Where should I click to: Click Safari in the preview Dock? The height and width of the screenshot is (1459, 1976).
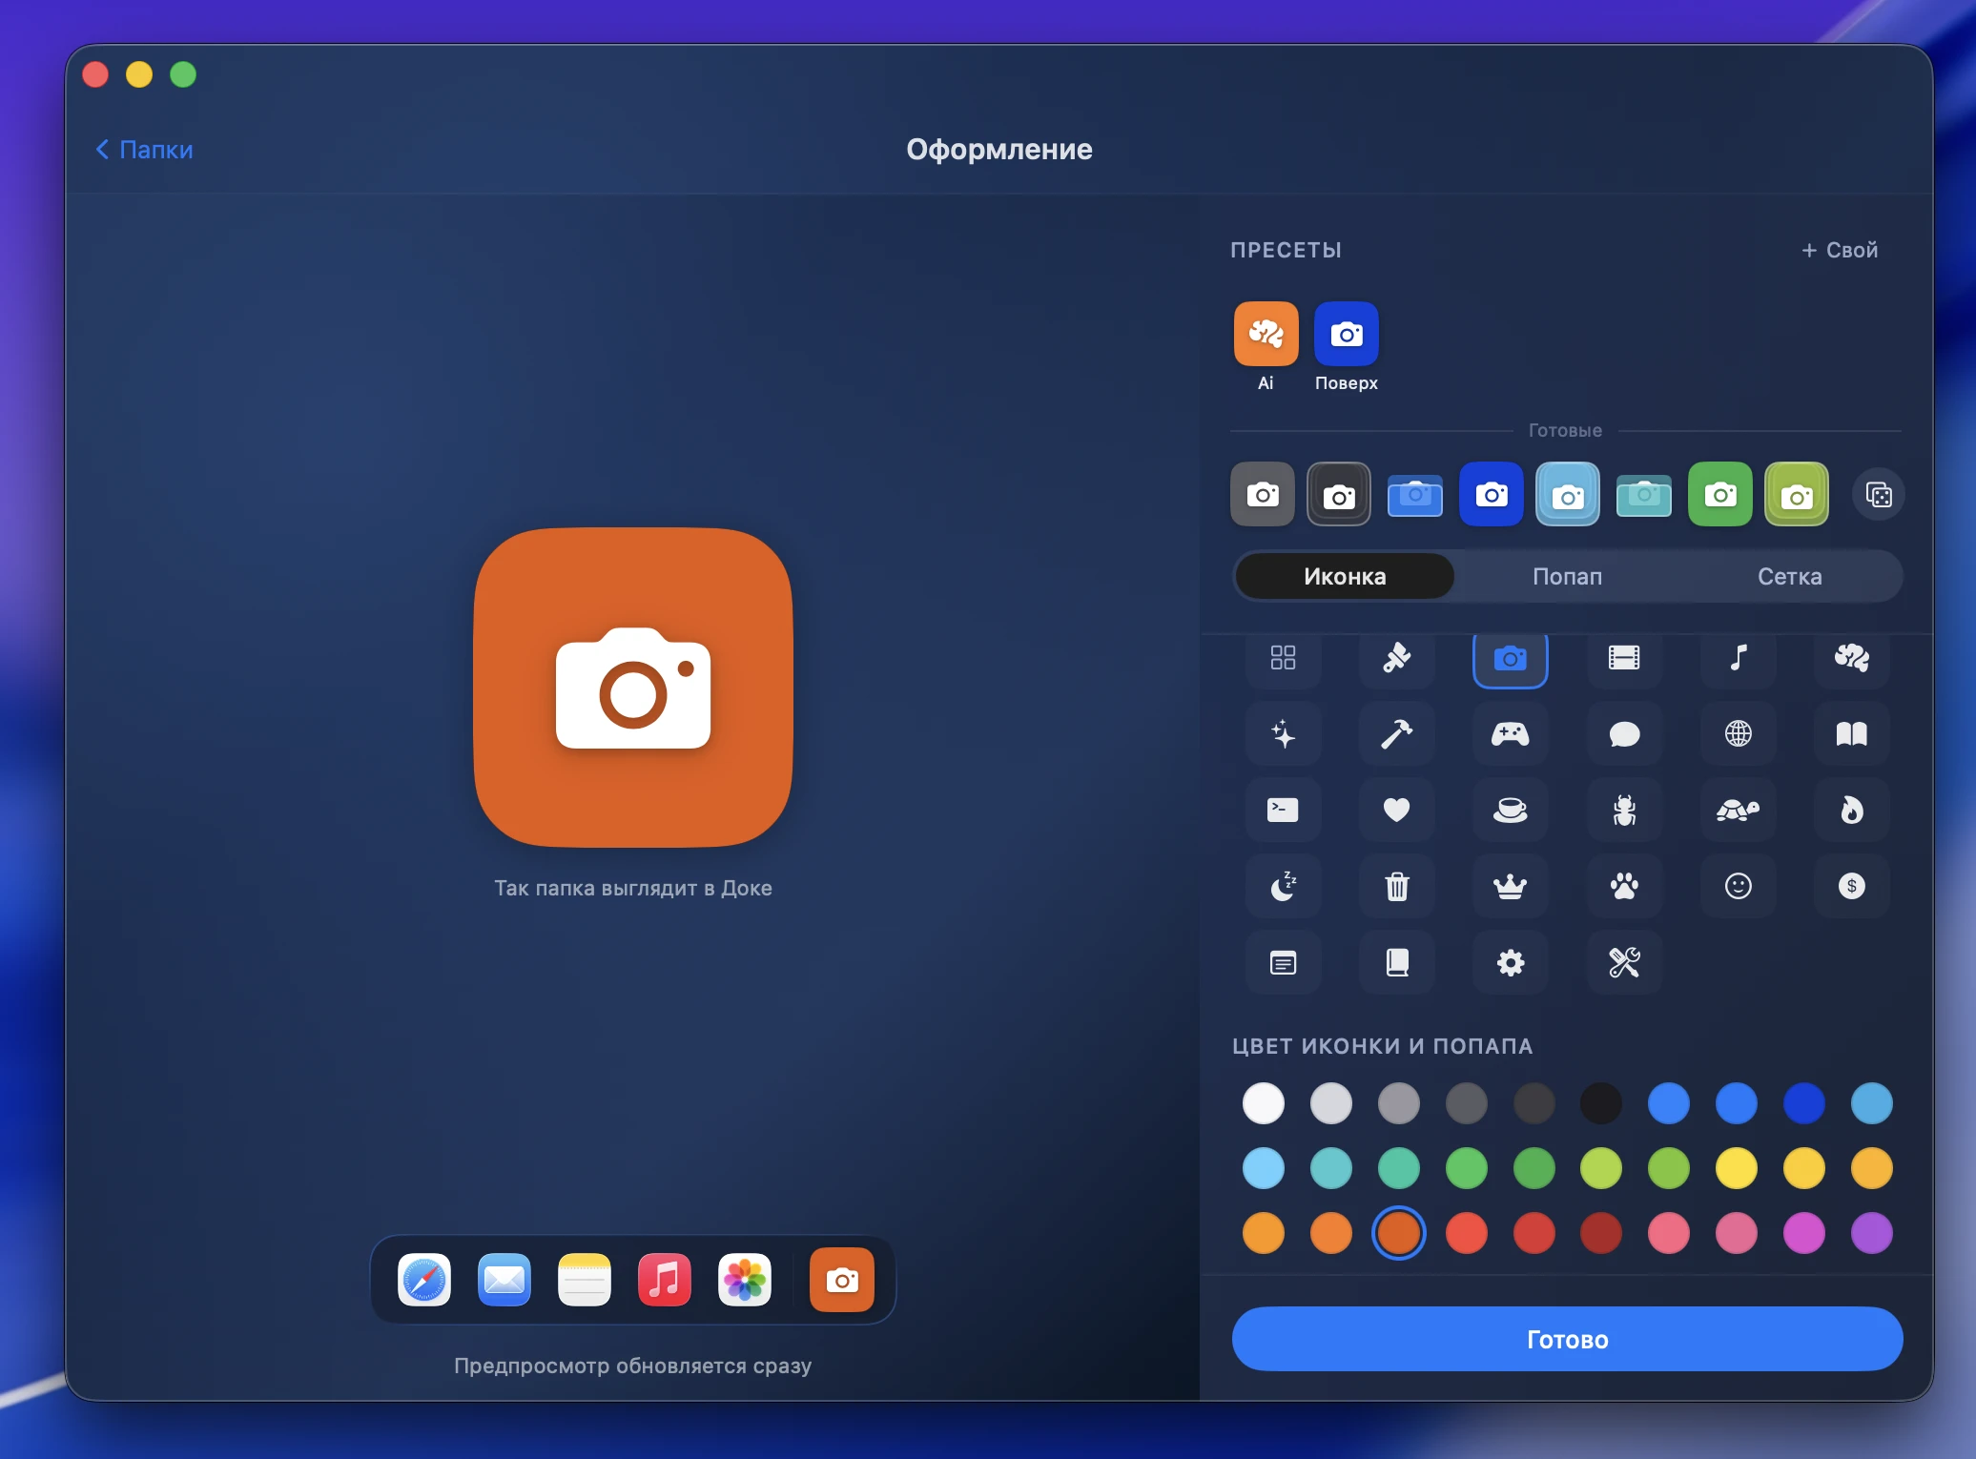point(424,1280)
